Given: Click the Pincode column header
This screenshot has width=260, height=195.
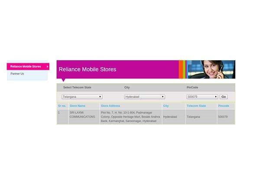Looking at the screenshot, I should [x=224, y=106].
